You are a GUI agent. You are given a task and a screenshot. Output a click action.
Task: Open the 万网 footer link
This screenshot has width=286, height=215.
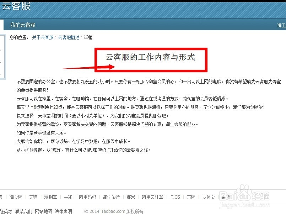(x=191, y=197)
